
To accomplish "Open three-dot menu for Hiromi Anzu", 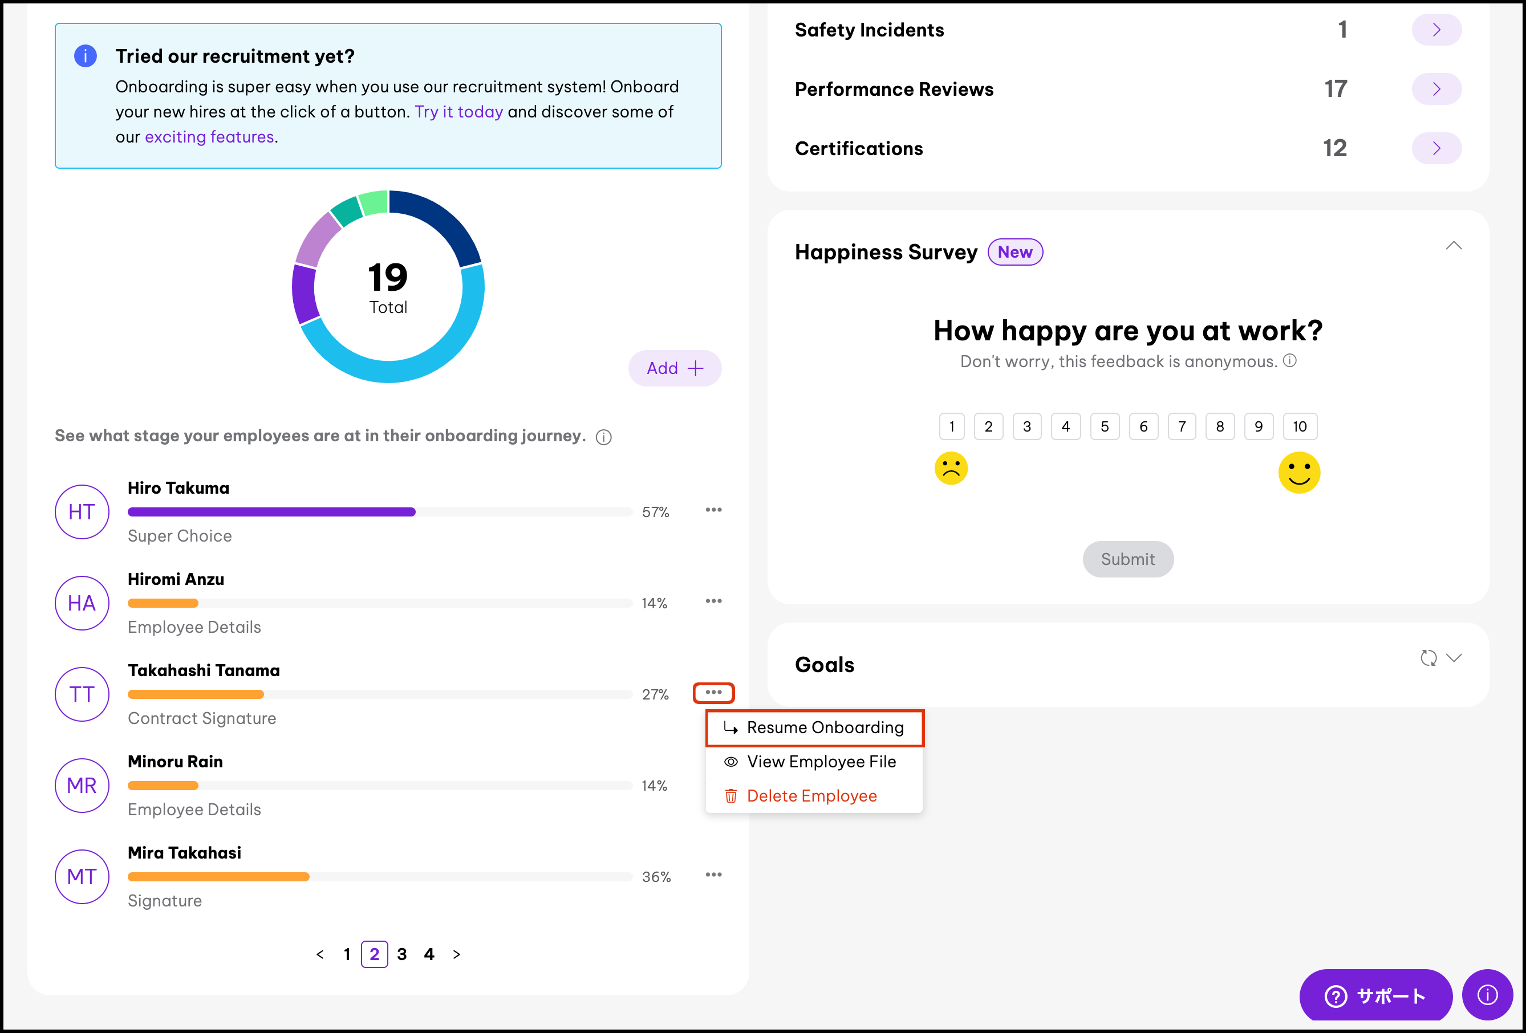I will (x=713, y=601).
